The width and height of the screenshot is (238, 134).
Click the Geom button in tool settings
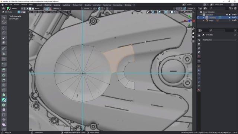point(14,9)
